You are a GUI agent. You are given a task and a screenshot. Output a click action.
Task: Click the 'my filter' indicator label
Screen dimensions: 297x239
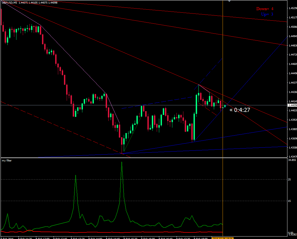(x=7, y=161)
